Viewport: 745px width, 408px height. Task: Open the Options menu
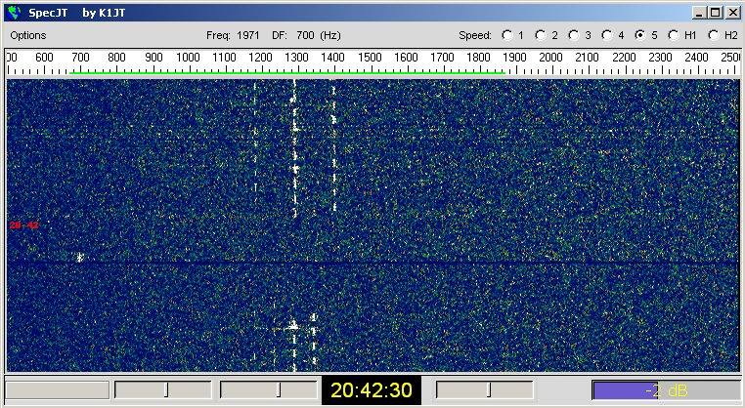coord(29,35)
